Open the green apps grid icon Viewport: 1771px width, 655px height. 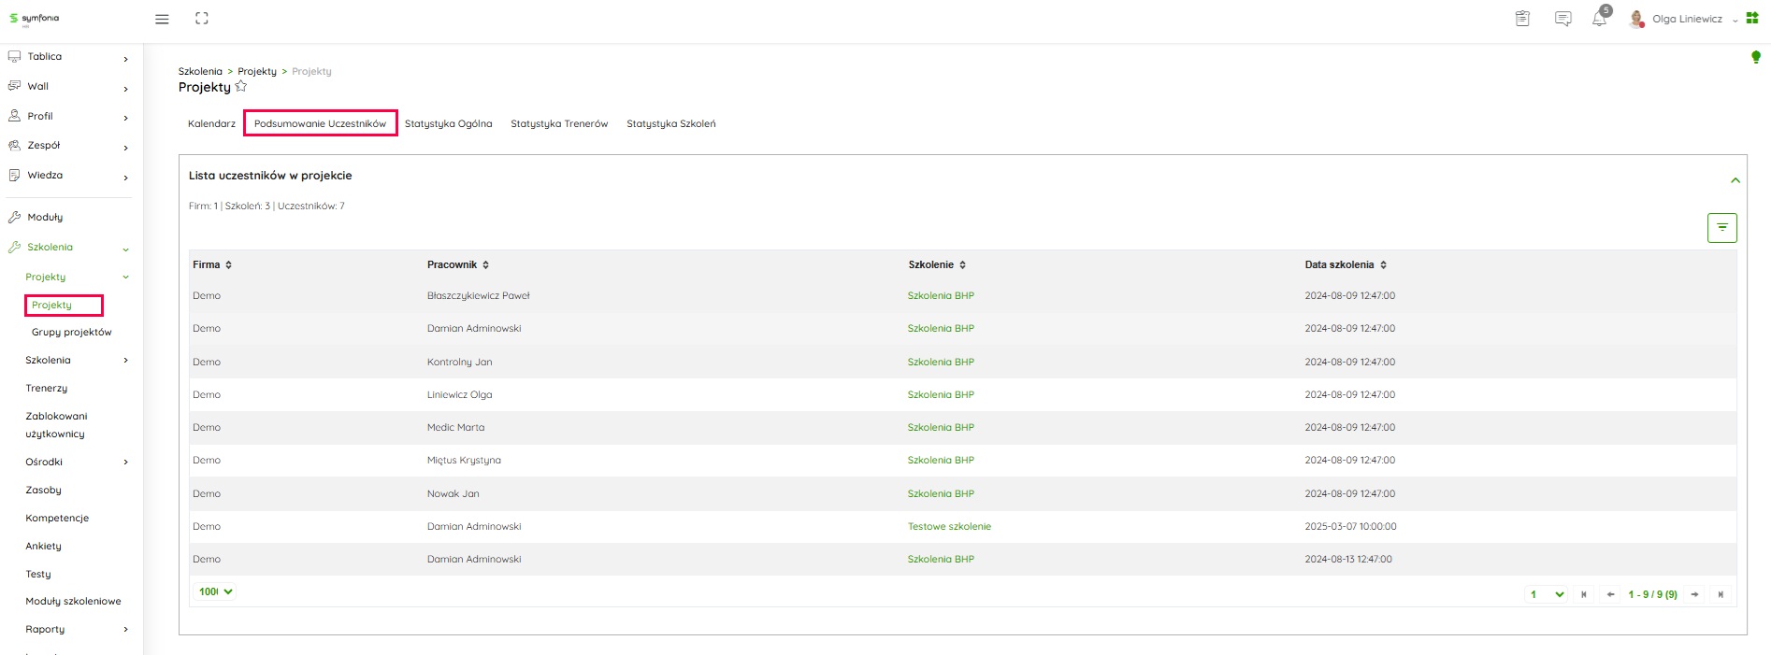[x=1752, y=19]
